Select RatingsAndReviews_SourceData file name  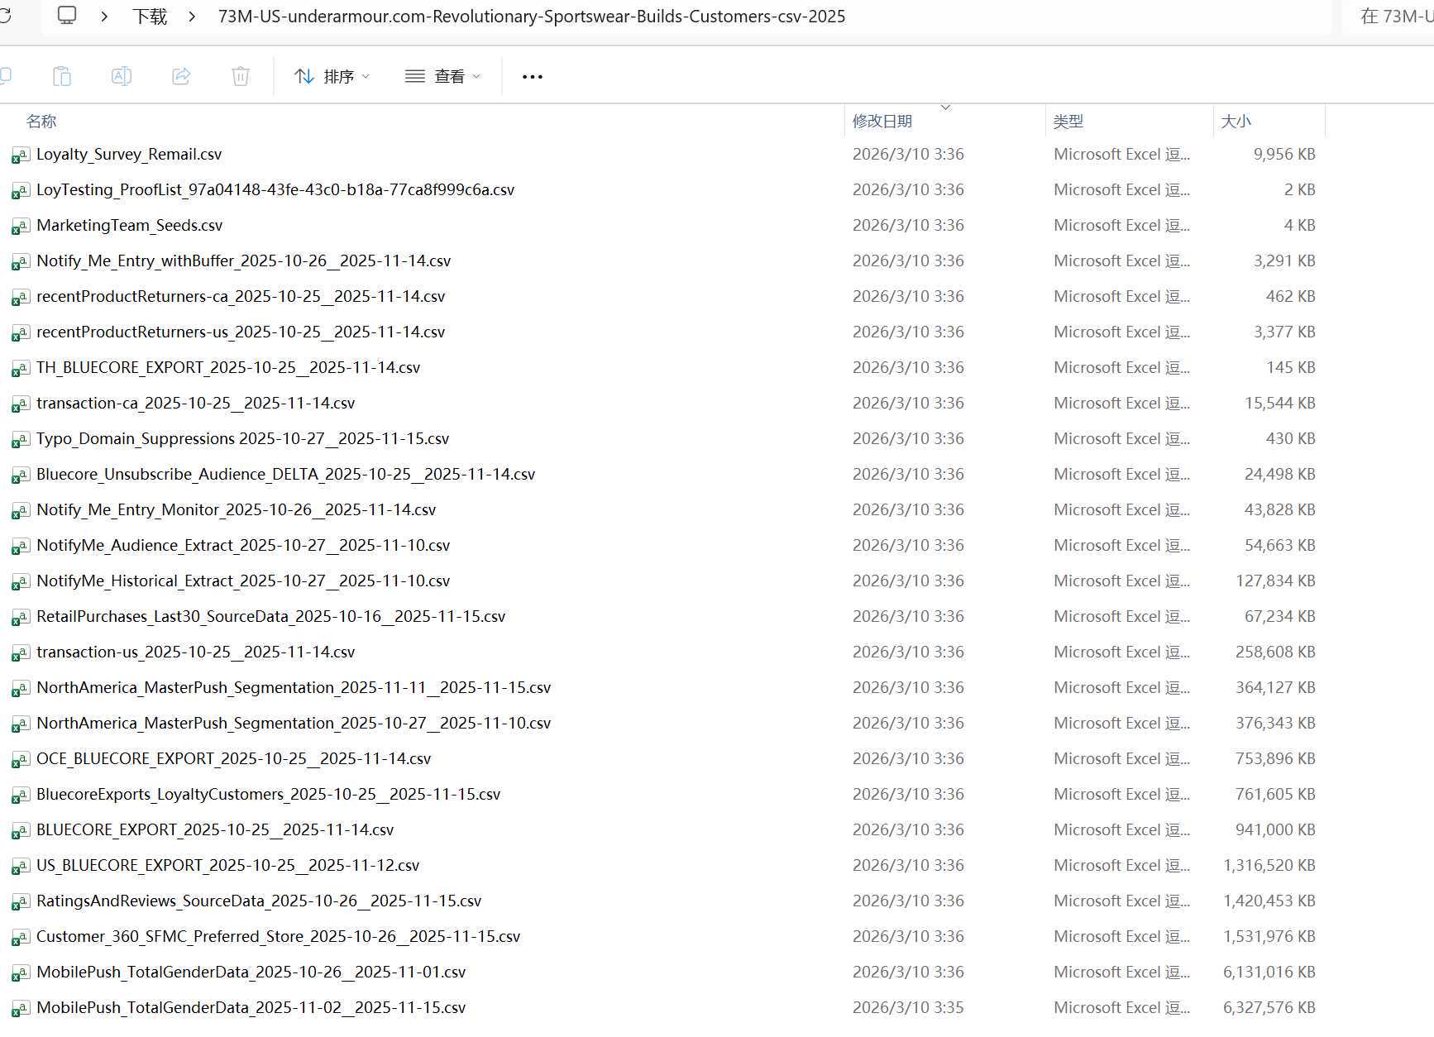tap(259, 901)
